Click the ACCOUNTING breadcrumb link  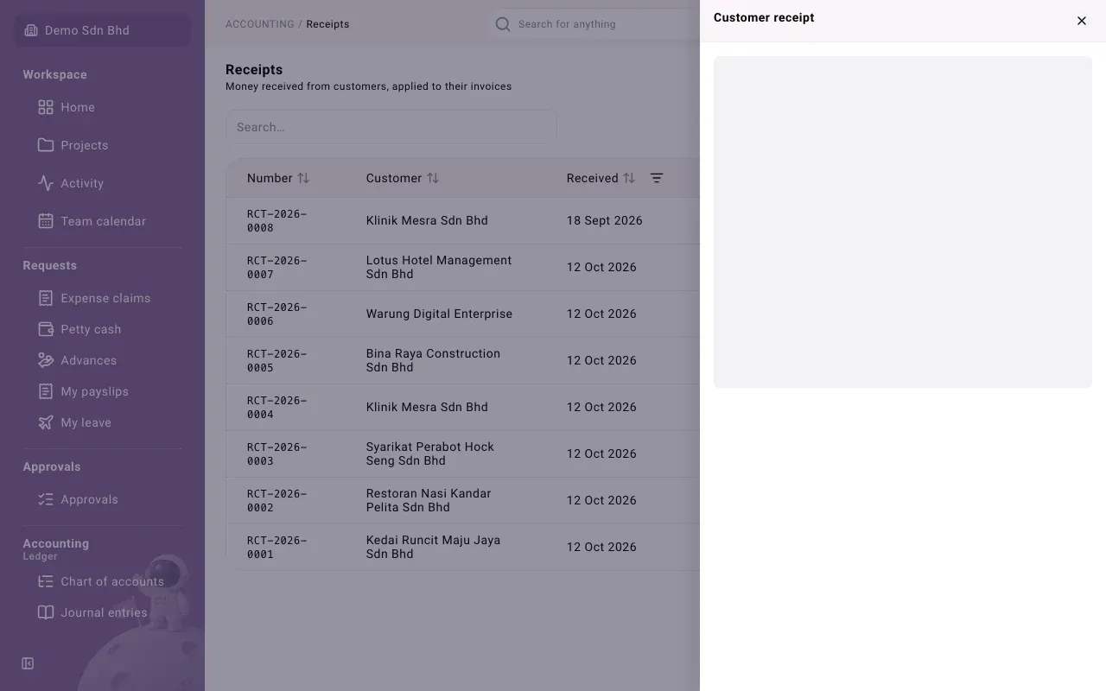pyautogui.click(x=259, y=24)
